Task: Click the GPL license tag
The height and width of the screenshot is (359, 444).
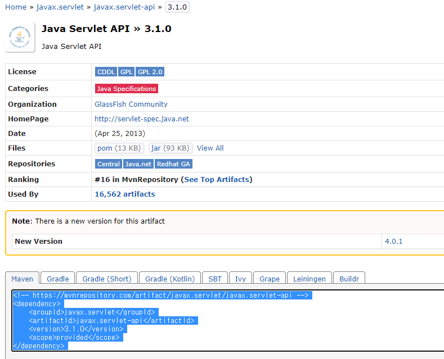Action: tap(126, 72)
